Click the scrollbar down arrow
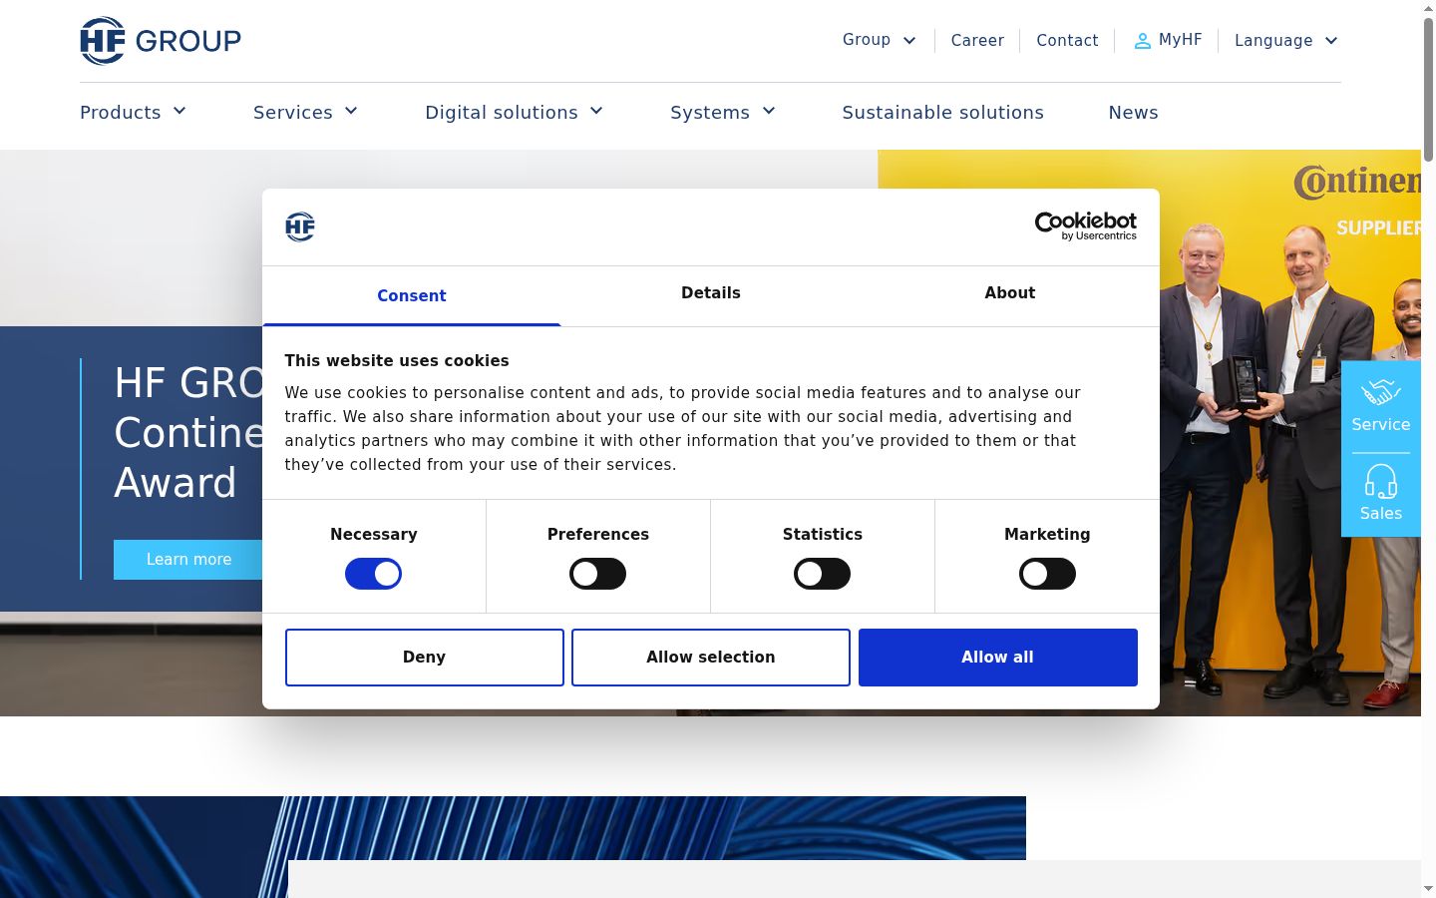This screenshot has height=898, width=1436. [1428, 889]
